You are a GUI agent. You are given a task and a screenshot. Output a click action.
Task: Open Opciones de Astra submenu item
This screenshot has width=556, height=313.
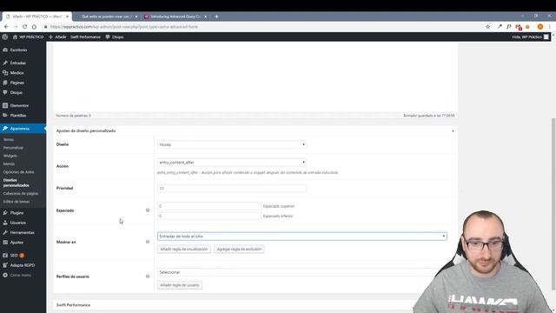pyautogui.click(x=18, y=172)
